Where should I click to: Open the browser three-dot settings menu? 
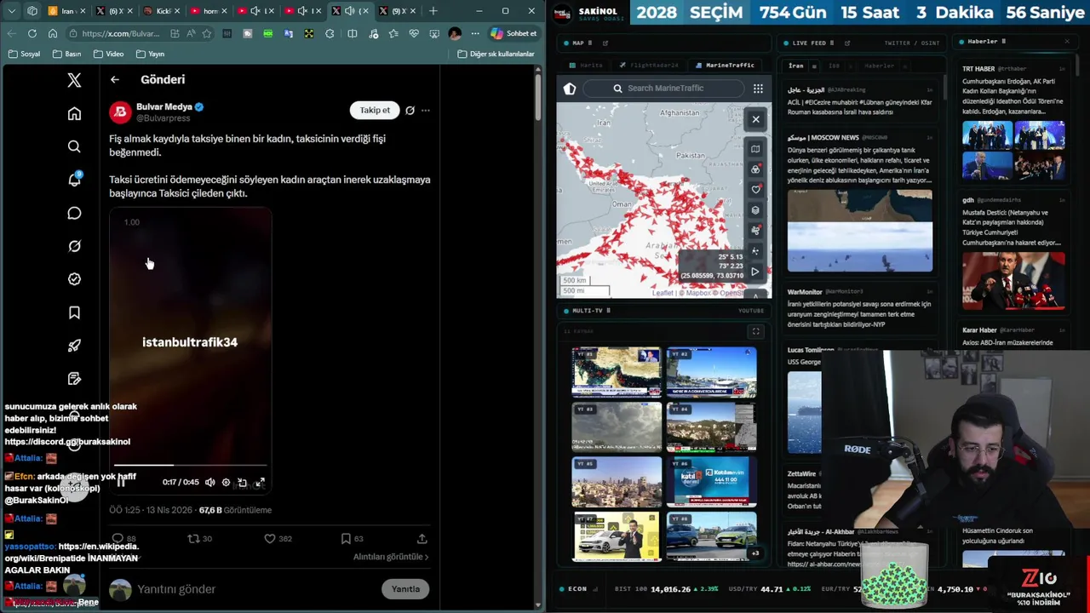click(474, 33)
